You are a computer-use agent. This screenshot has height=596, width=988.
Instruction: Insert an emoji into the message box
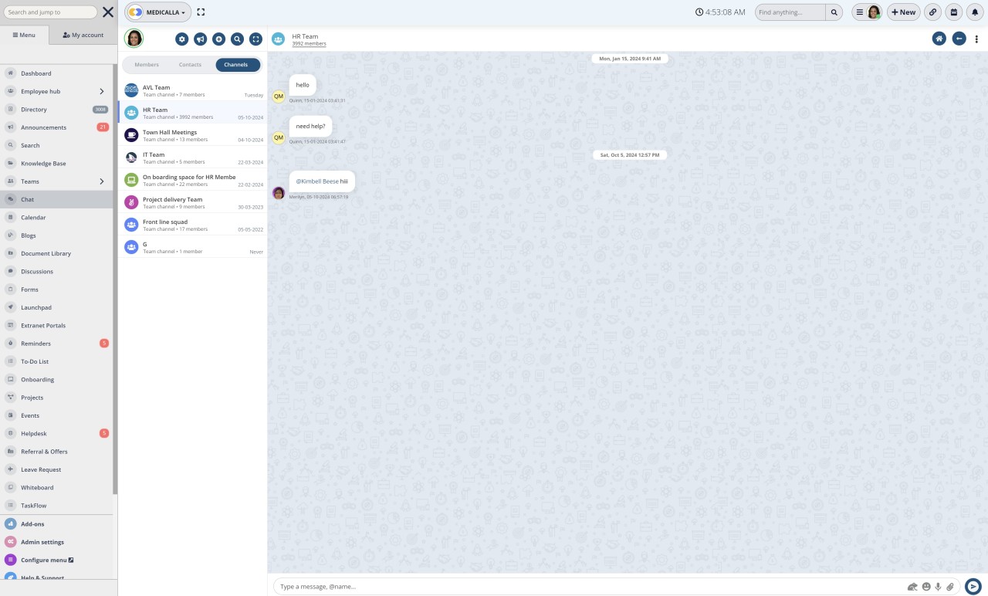pyautogui.click(x=925, y=586)
